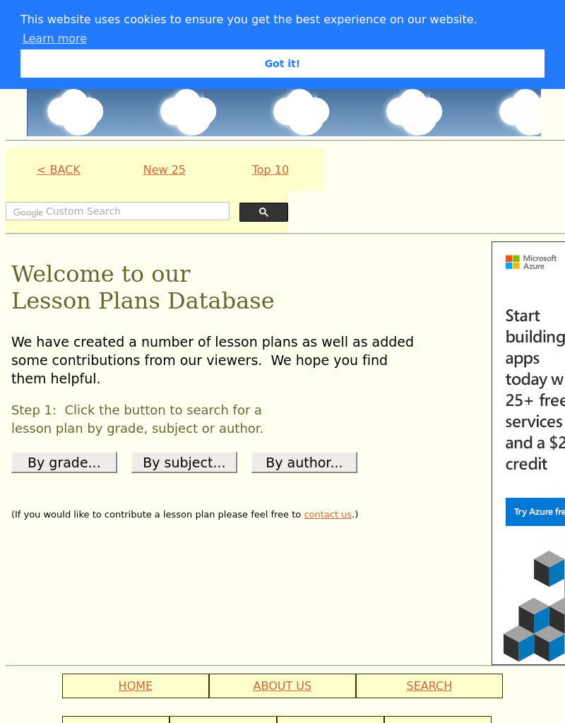Dismiss cookie notice with Got it!
The height and width of the screenshot is (723, 565).
click(282, 64)
